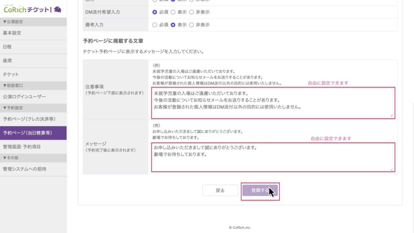Select 必須 for DM送付希望入力

(x=154, y=12)
